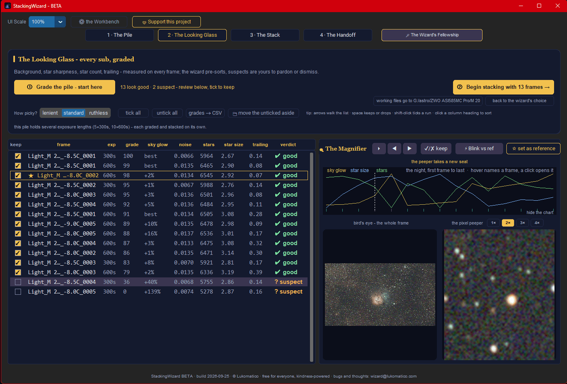Open The Wizard's Fellowship
The image size is (567, 384).
point(432,35)
